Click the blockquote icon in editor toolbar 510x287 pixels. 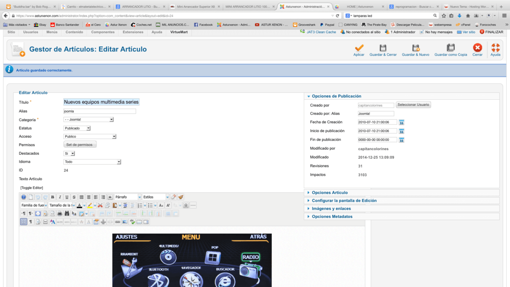tap(110, 197)
